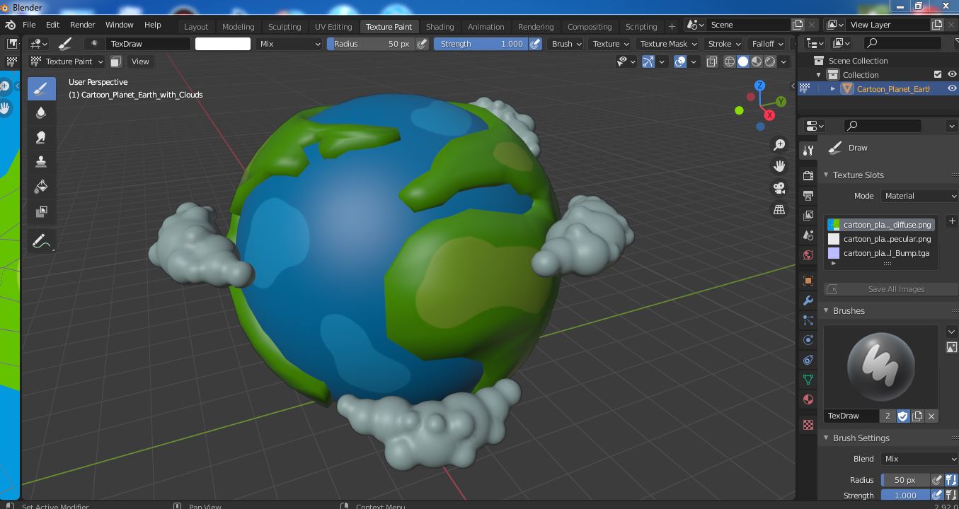Viewport: 959px width, 509px height.
Task: Select the Mask tool
Action: coord(42,211)
